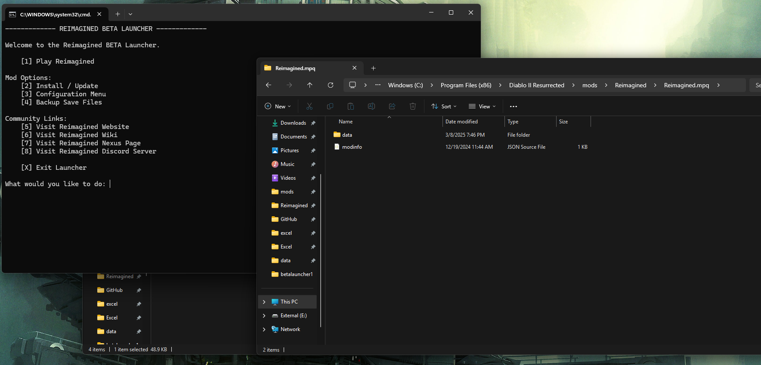Click the Delete trash icon
This screenshot has width=761, height=365.
tap(413, 106)
